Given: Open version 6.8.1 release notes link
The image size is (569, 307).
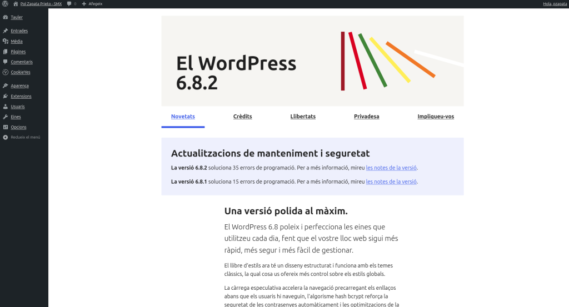Looking at the screenshot, I should coord(391,182).
